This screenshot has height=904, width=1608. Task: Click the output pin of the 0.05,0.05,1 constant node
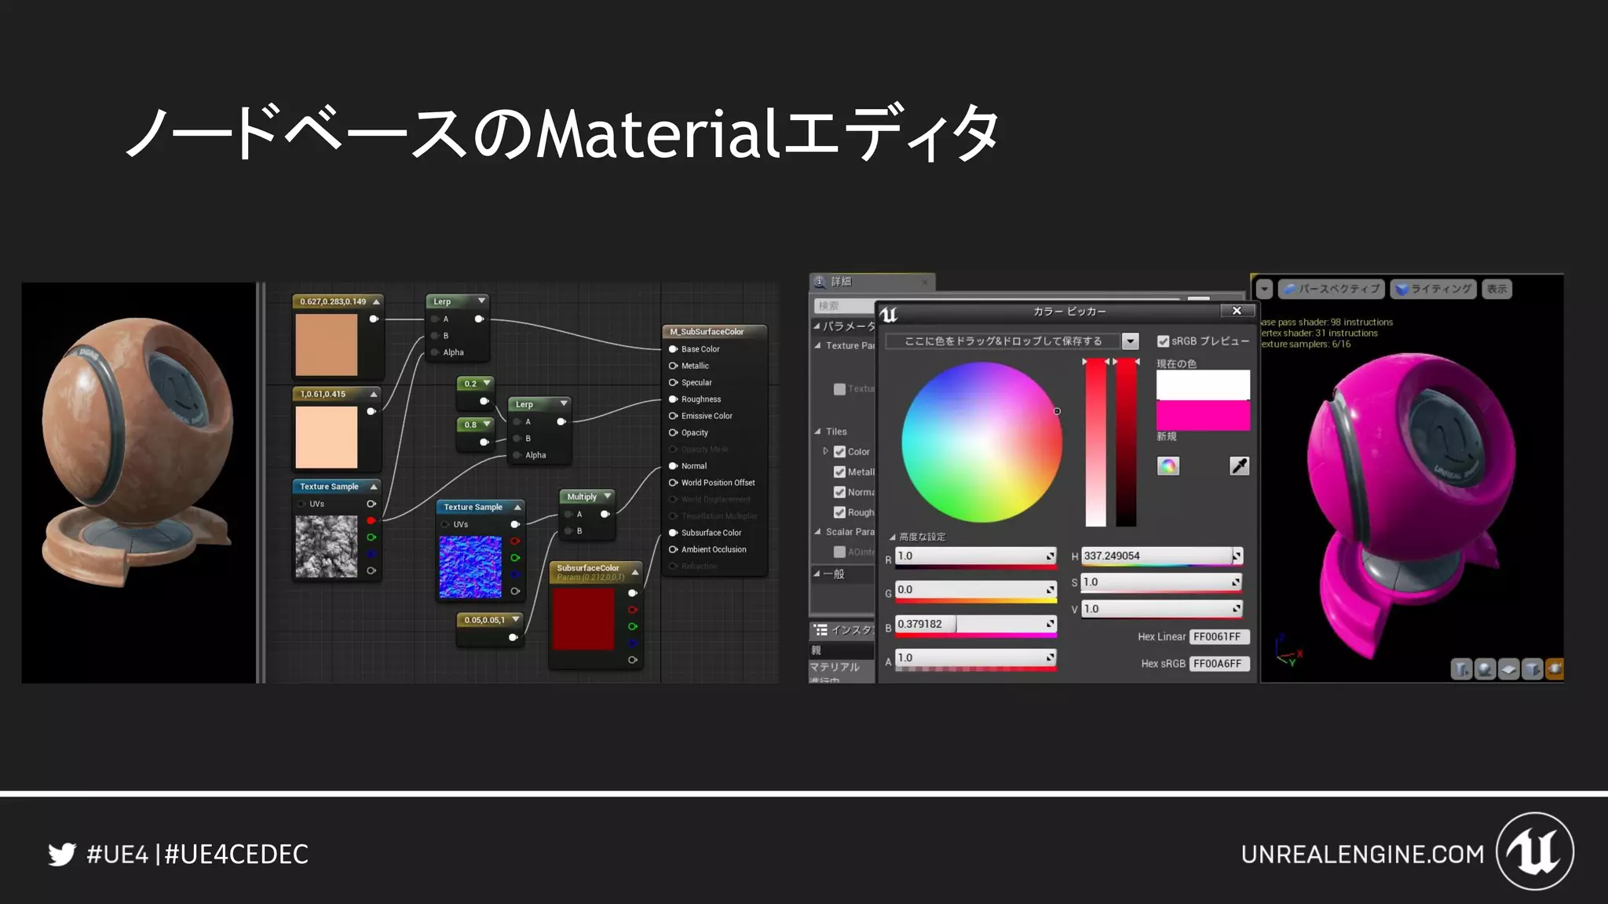[513, 637]
